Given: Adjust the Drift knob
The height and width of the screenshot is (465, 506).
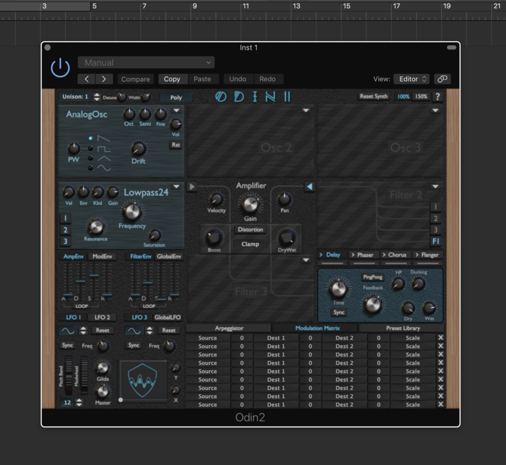Looking at the screenshot, I should point(139,148).
